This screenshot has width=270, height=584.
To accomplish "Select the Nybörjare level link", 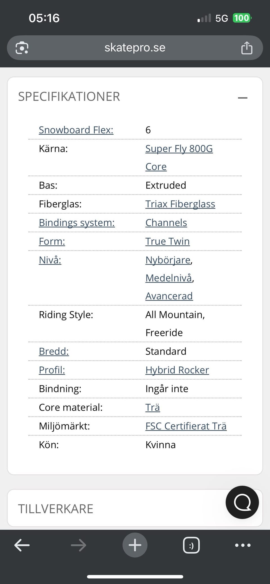I will point(168,260).
